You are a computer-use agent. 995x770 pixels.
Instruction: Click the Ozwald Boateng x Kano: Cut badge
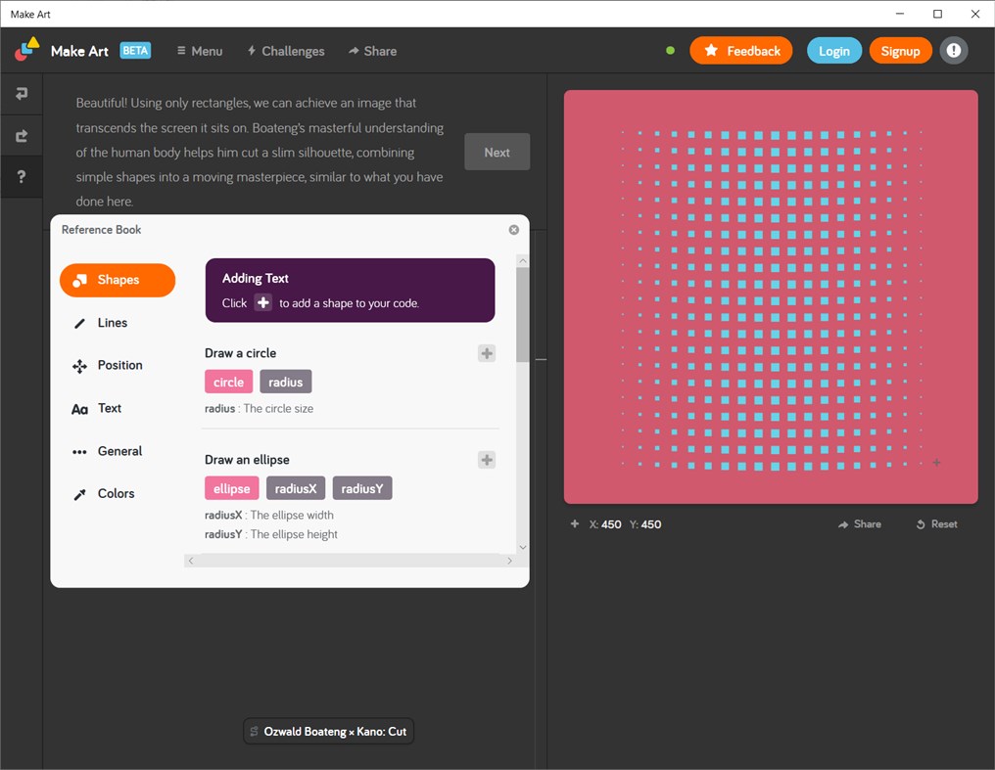[x=328, y=731]
